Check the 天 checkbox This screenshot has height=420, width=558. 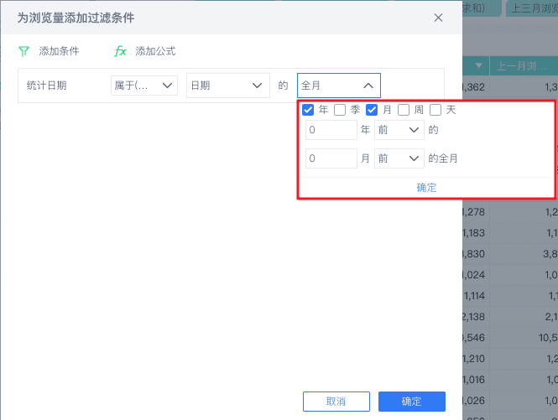pyautogui.click(x=435, y=110)
